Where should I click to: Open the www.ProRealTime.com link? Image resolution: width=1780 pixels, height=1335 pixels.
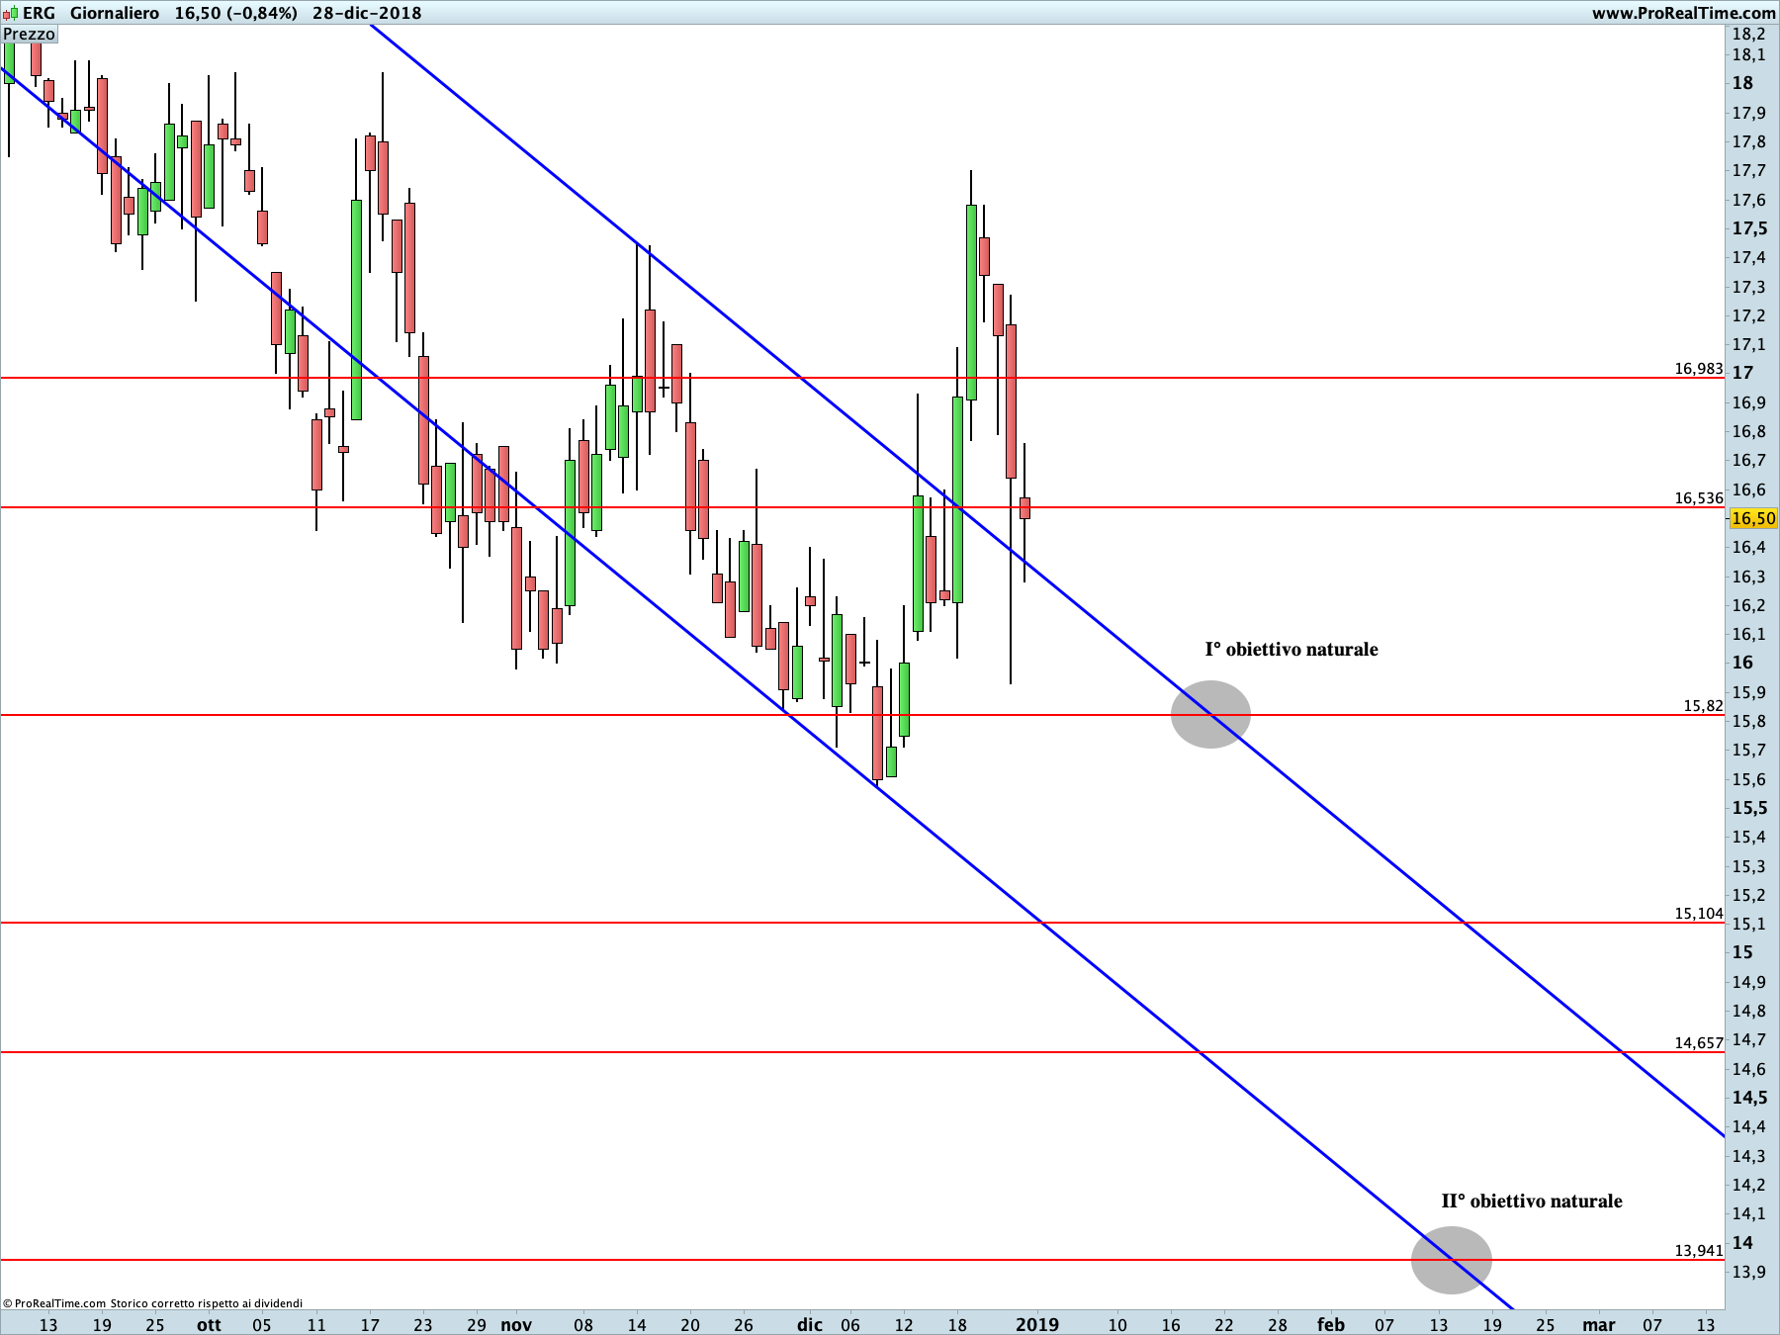[x=1683, y=13]
